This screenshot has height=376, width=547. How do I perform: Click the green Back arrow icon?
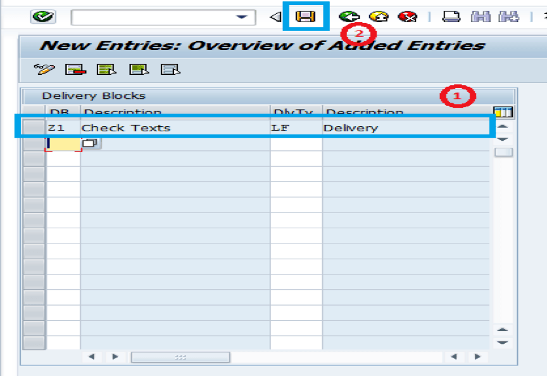[x=349, y=16]
